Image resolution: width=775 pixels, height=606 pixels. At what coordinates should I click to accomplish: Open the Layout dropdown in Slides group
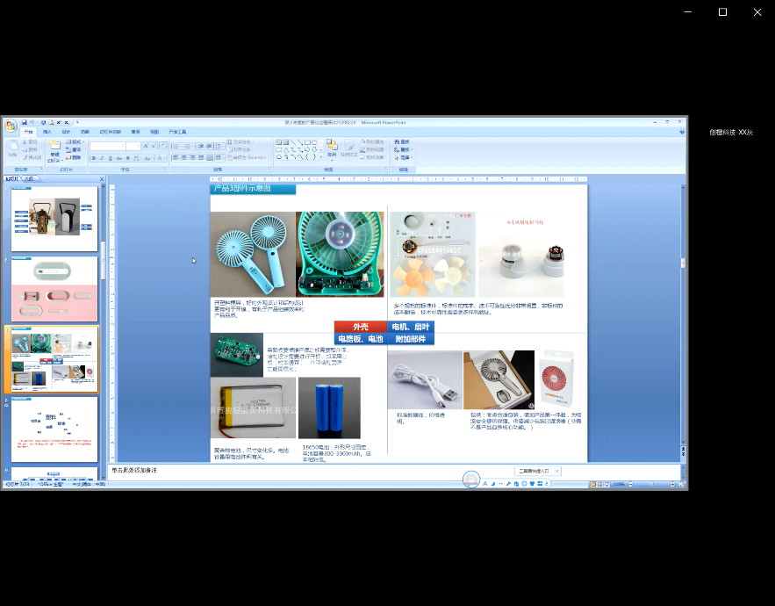(x=76, y=141)
